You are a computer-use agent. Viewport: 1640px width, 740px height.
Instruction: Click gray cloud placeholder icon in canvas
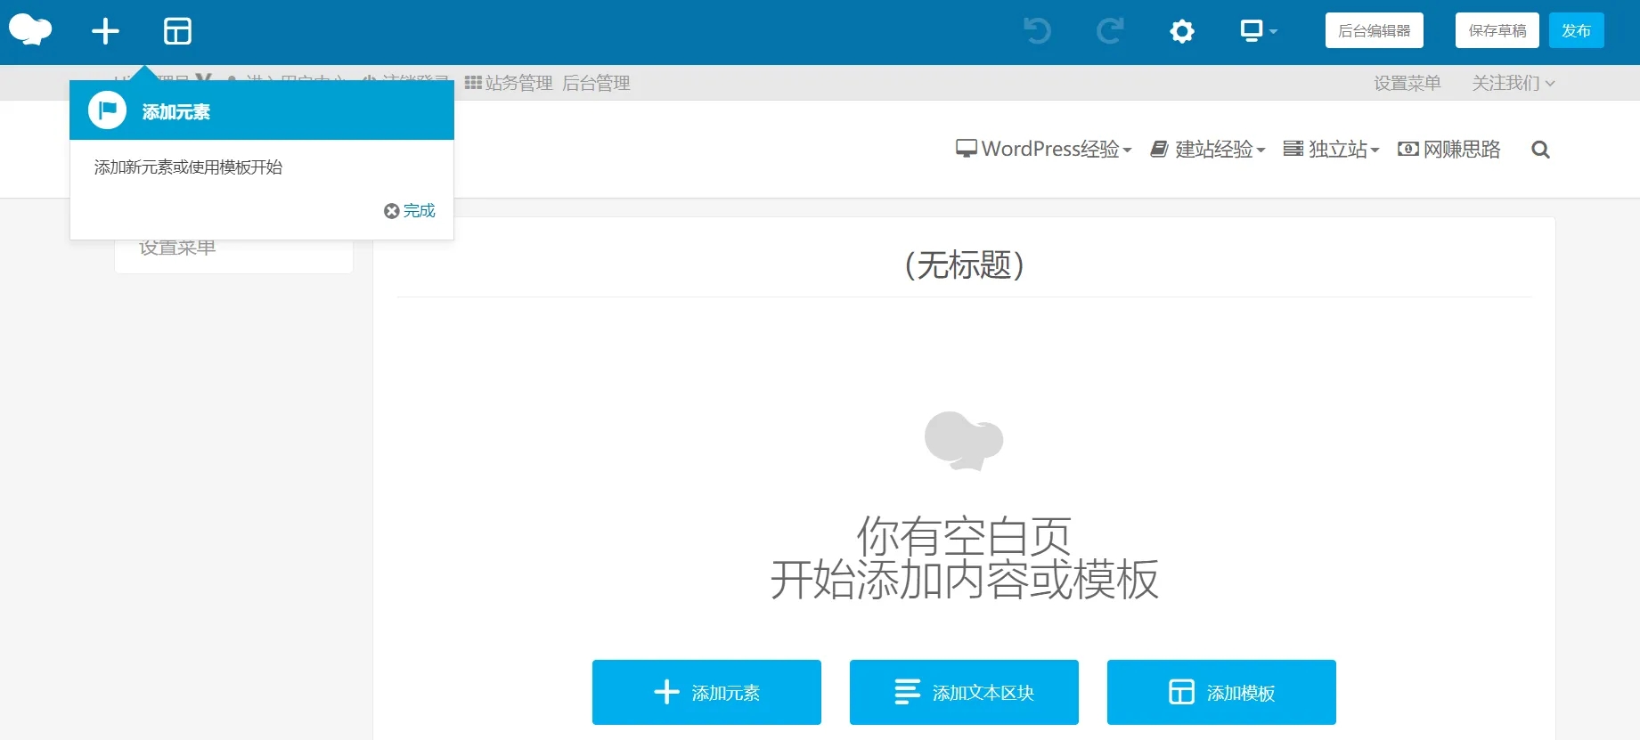964,440
